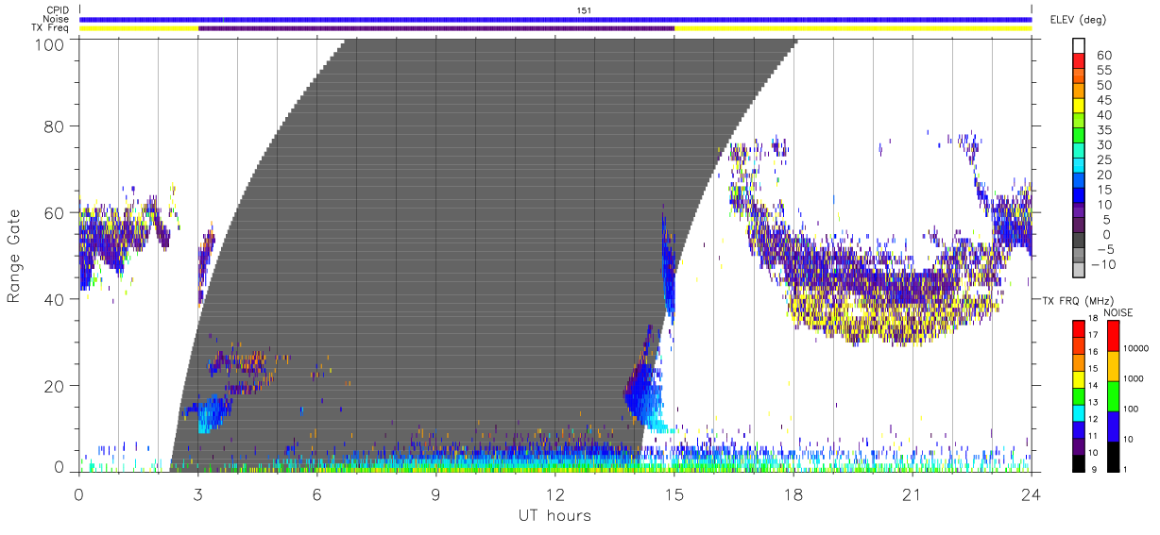Click the ELEV colorbar label "25"
Screen dimensions: 1160x535
(1103, 160)
